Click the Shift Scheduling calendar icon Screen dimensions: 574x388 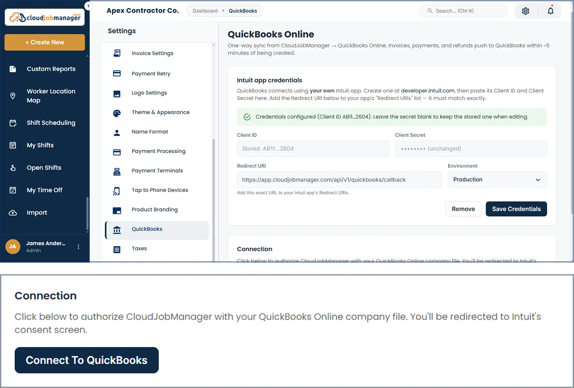point(13,123)
